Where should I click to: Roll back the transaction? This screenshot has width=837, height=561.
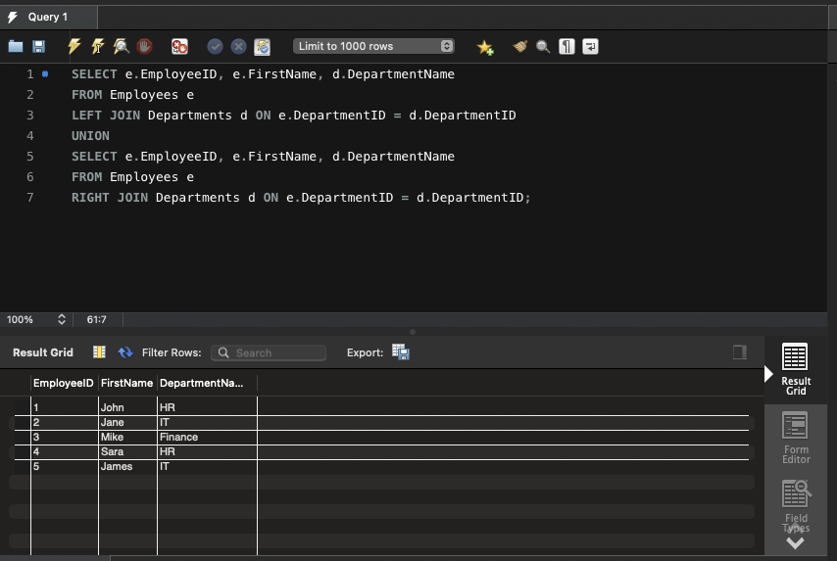pyautogui.click(x=238, y=46)
